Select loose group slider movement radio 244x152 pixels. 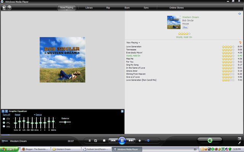pyautogui.click(x=4, y=123)
